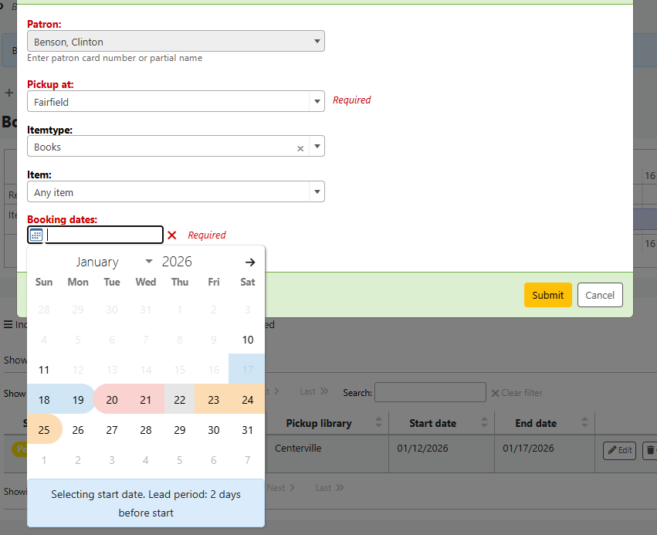Open the January month selector
Screen dimensions: 657x535
point(113,262)
